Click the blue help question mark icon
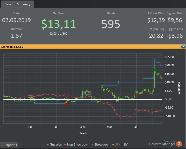Screen dimensions: 186x149 pos(183,47)
